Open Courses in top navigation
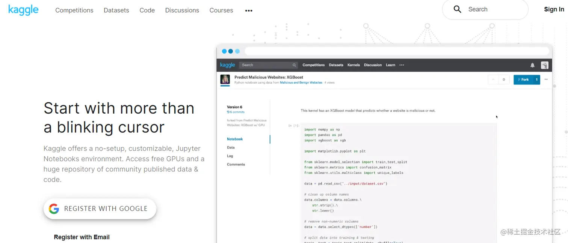This screenshot has width=568, height=243. 221,10
